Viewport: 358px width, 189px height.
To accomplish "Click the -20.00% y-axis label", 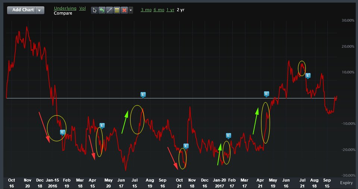I will (348, 150).
